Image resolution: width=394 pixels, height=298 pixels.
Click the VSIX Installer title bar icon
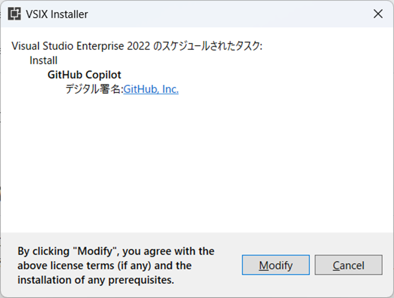(x=14, y=14)
